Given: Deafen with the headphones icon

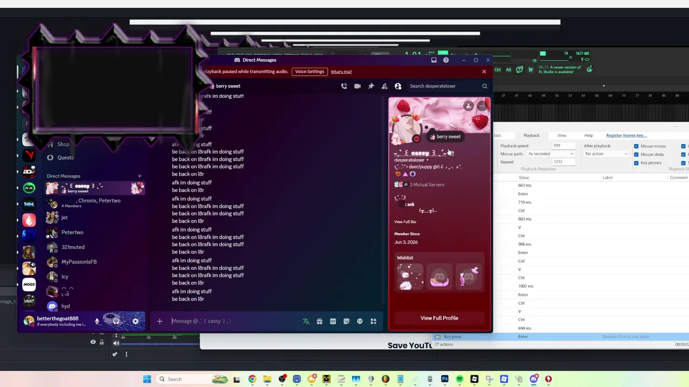Looking at the screenshot, I should [116, 321].
